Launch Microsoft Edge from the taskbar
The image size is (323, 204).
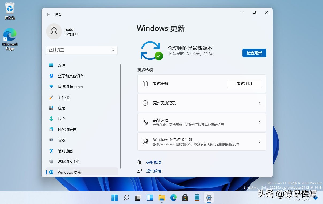(174, 198)
